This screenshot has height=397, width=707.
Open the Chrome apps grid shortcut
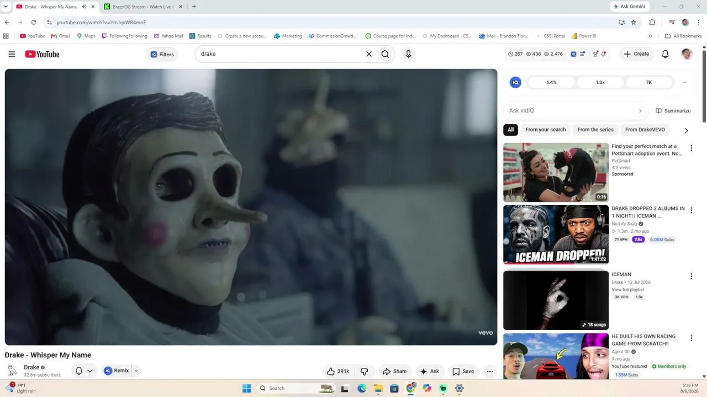[x=6, y=36]
